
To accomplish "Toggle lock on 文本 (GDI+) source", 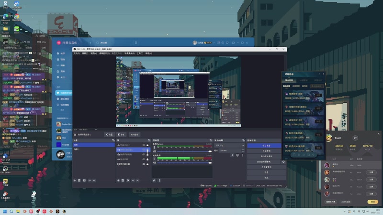I will (147, 145).
